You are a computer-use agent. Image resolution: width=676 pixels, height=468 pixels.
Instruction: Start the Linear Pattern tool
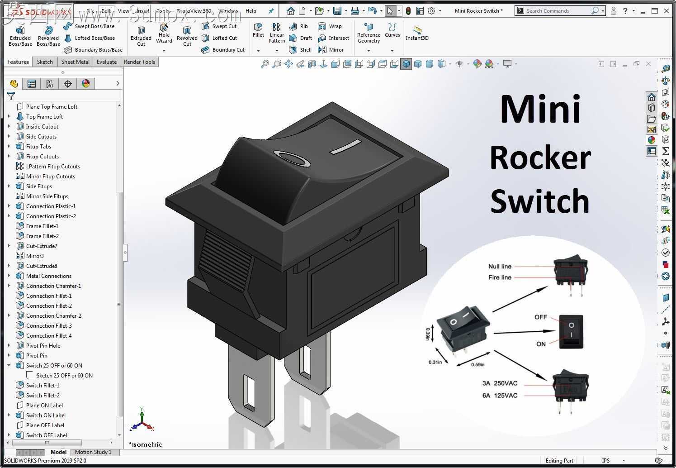[x=277, y=33]
